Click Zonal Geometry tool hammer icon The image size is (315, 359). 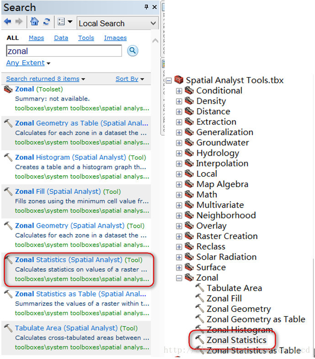[200, 309]
